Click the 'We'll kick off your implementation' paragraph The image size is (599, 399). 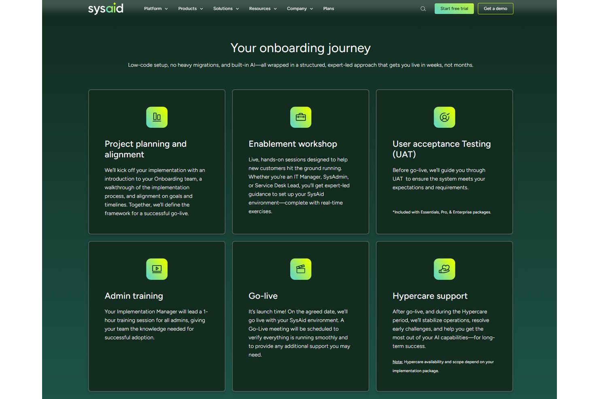coord(155,192)
